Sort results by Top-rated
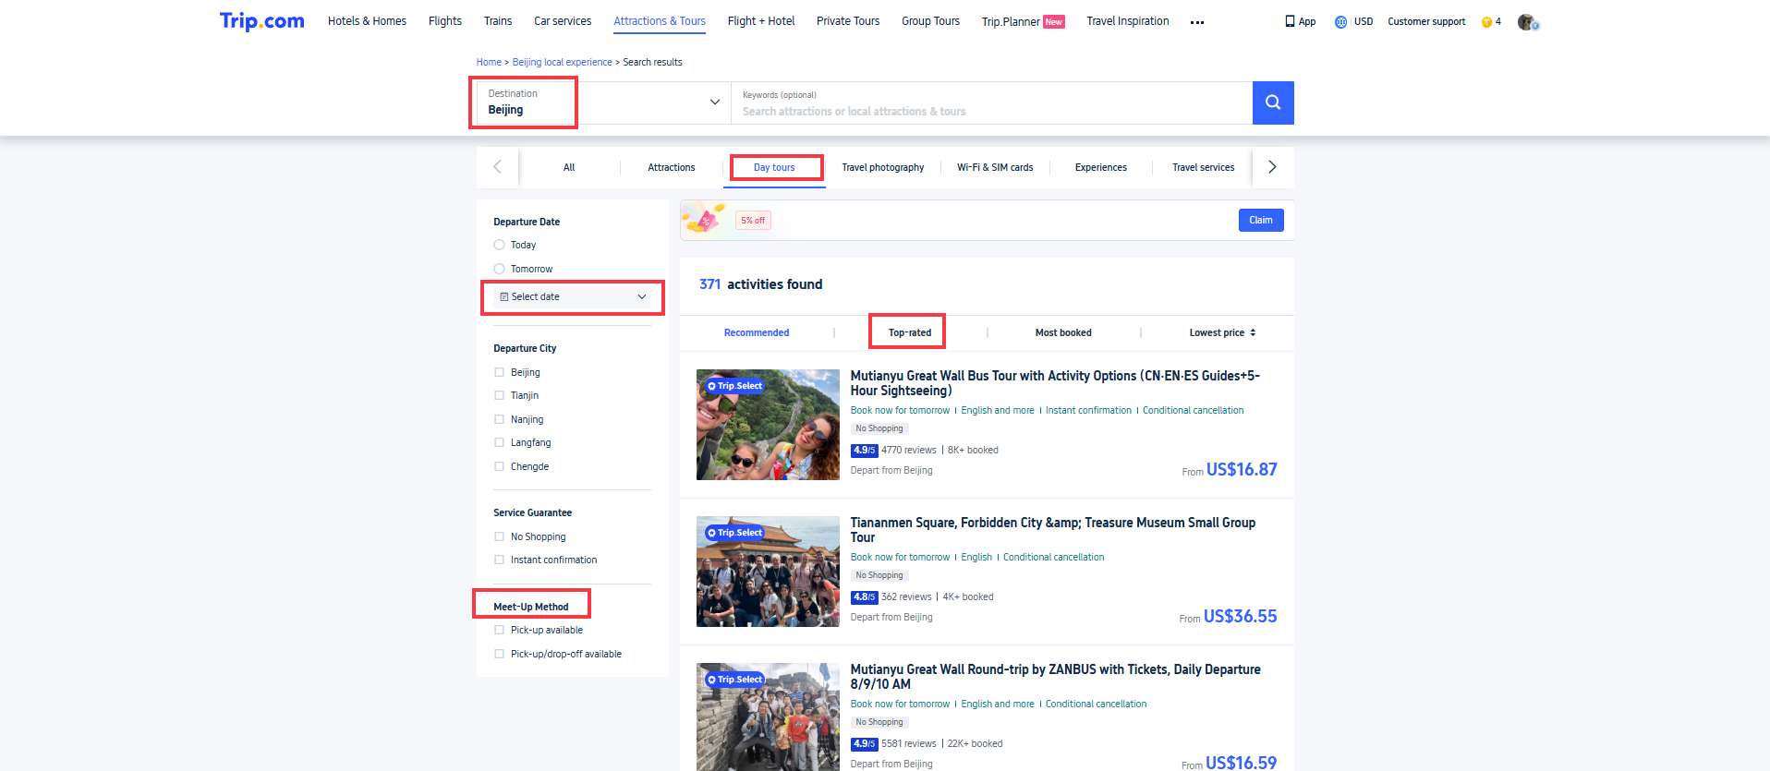The image size is (1770, 771). coord(909,332)
